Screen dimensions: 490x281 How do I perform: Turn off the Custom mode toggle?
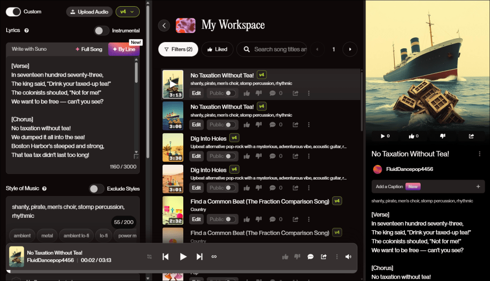[13, 11]
